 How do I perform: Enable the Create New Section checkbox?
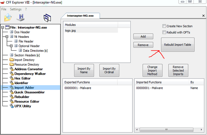pyautogui.click(x=164, y=26)
